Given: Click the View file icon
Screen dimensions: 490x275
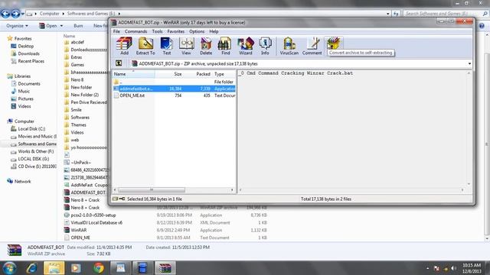Looking at the screenshot, I should click(x=186, y=46).
